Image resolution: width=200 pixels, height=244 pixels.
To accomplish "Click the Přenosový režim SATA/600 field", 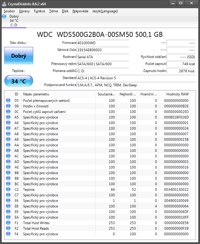I will click(103, 64).
